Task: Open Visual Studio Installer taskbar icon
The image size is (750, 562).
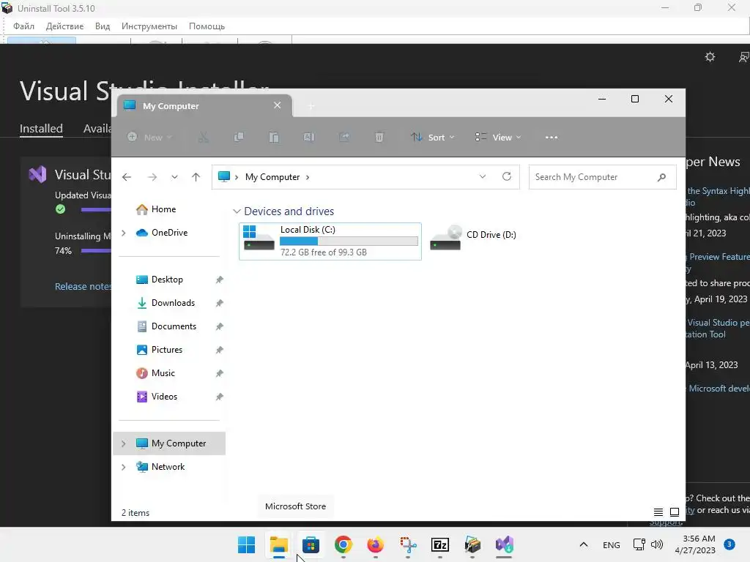Action: (x=505, y=544)
